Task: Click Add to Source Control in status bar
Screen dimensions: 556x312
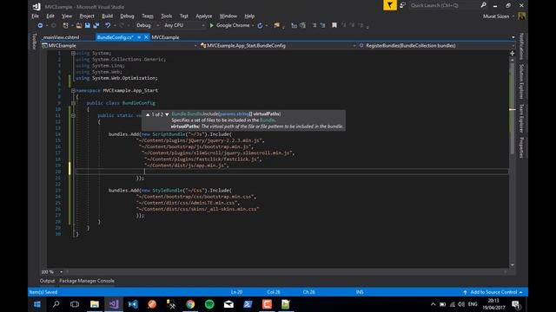Action: 493,292
